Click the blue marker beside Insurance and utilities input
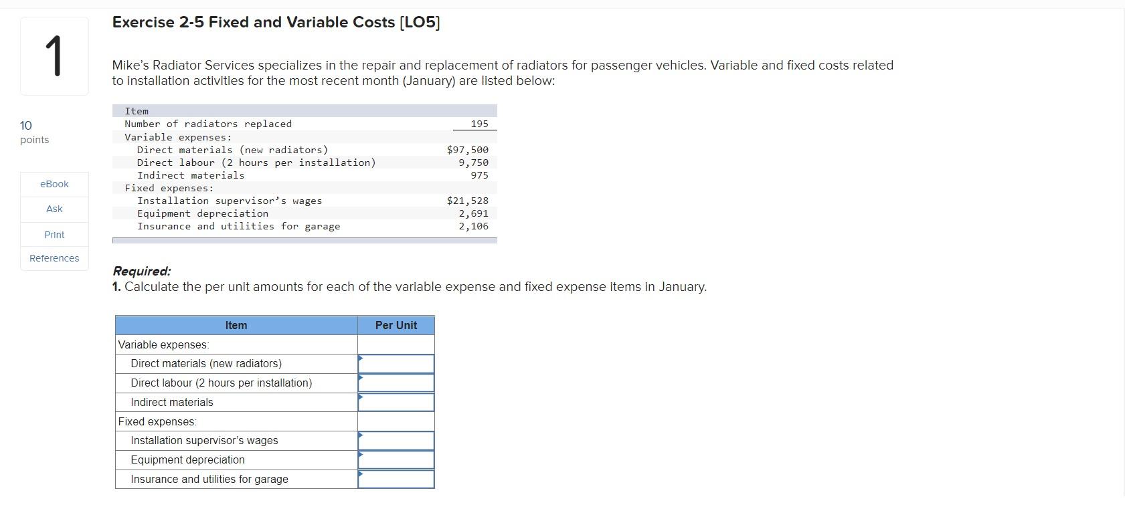 [361, 475]
